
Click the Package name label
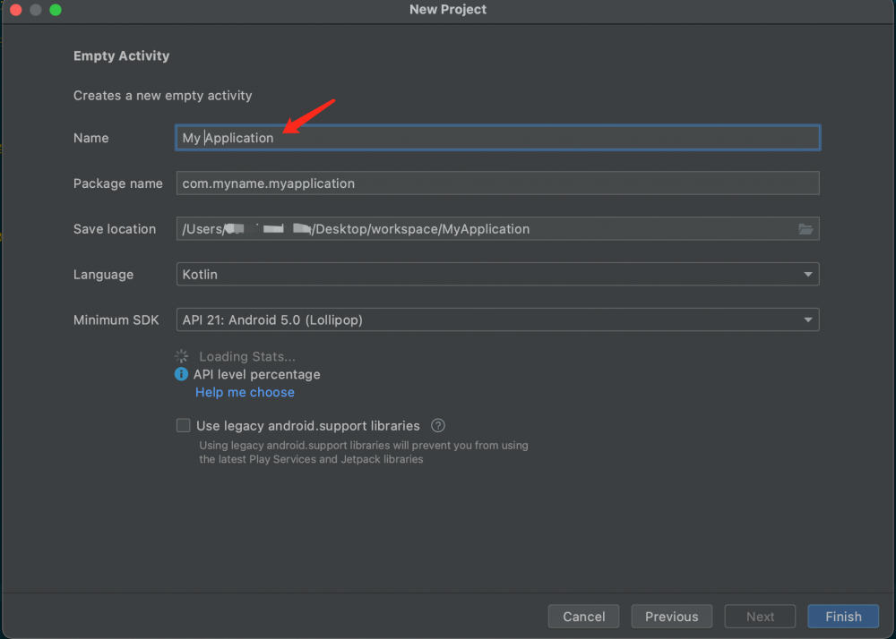[x=117, y=183]
